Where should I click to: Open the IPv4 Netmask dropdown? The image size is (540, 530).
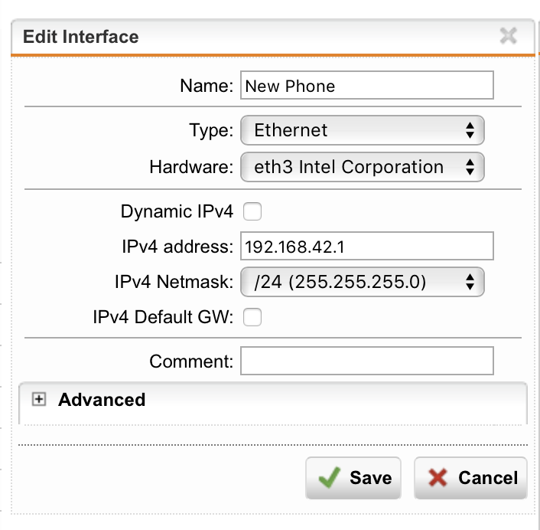click(363, 282)
